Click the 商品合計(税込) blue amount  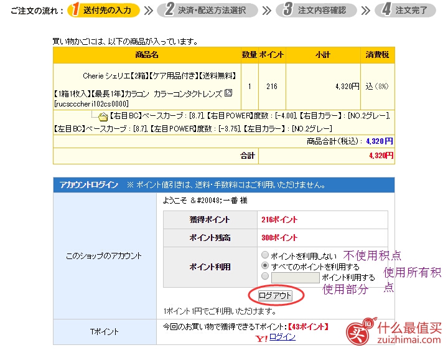[x=380, y=141]
